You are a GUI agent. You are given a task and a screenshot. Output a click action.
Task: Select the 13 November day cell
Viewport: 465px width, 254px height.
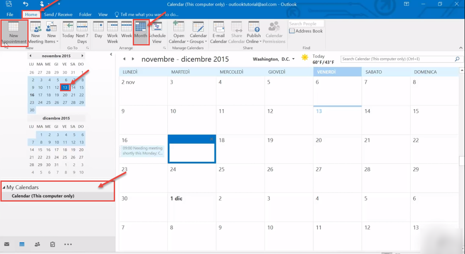(x=337, y=120)
